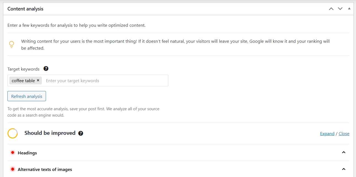Click the lightbulb tip icon
The image size is (356, 177).
[x=12, y=44]
